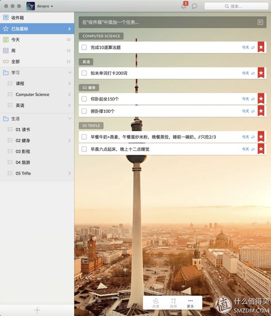
Task: Unstar the 早晨六点起床 task
Action: (261, 149)
